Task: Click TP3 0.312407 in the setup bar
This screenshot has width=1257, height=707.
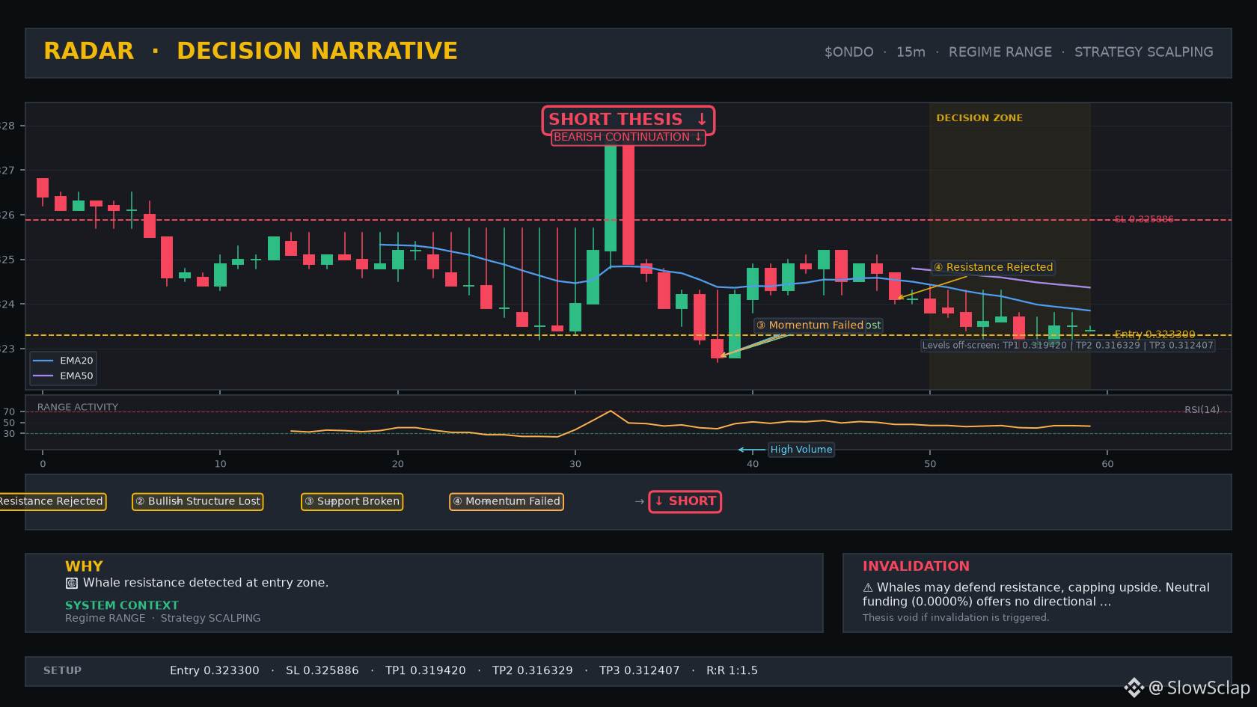Action: pos(640,670)
